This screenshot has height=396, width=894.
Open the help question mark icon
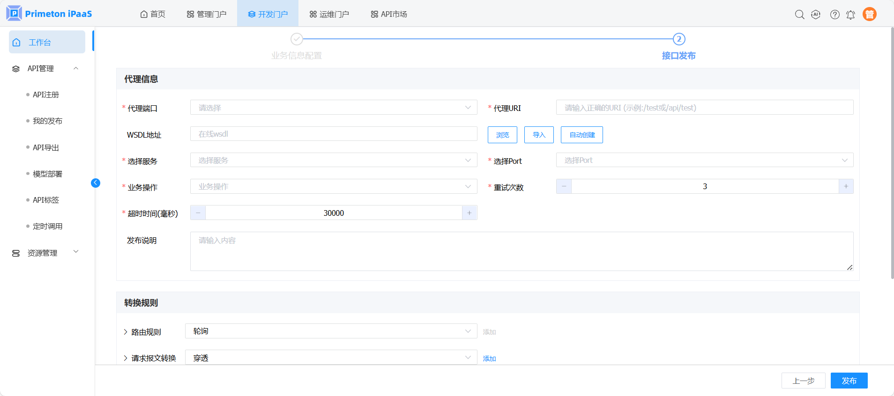(x=834, y=15)
